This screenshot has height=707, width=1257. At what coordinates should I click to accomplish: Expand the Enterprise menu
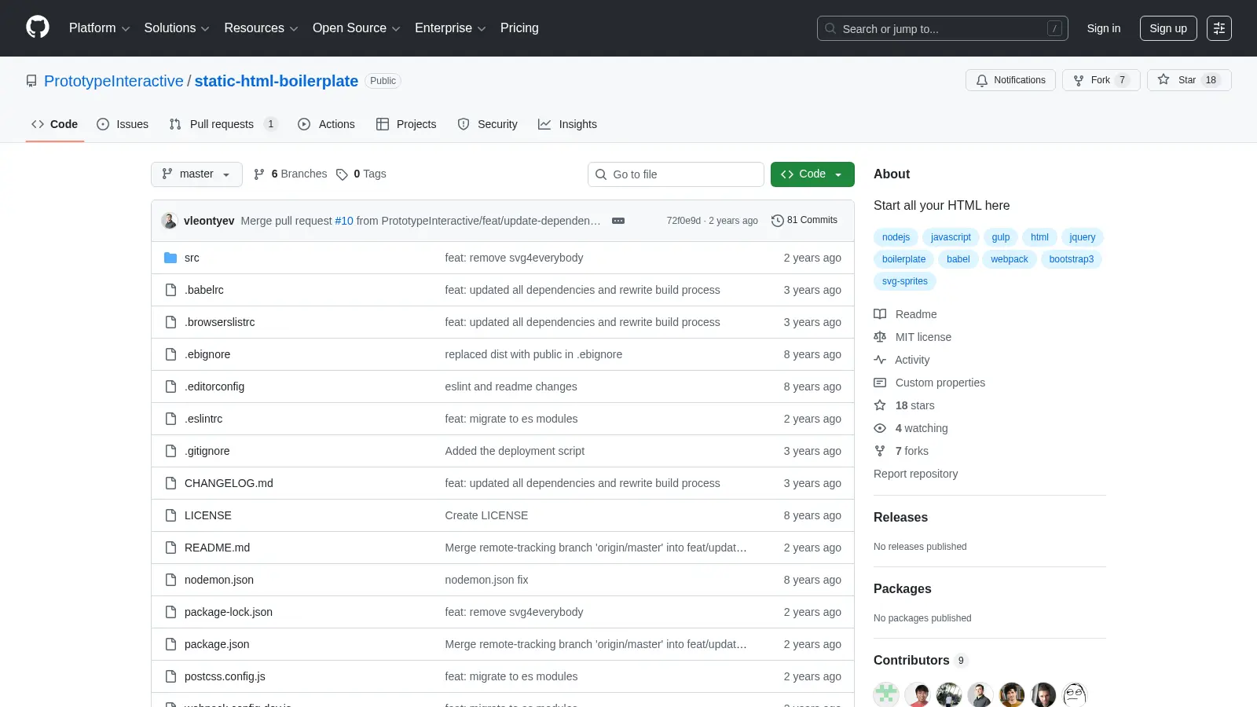[450, 28]
